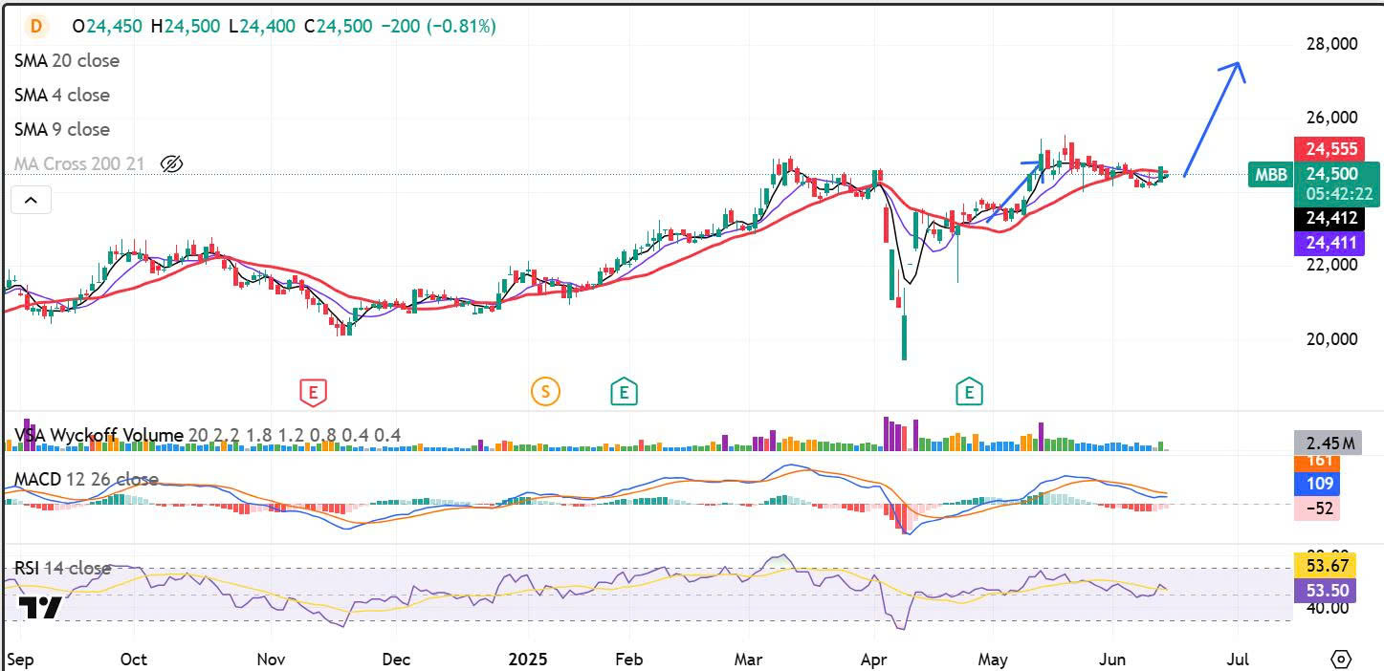1384x671 pixels.
Task: Click the L24,400 low value in header
Action: [263, 27]
